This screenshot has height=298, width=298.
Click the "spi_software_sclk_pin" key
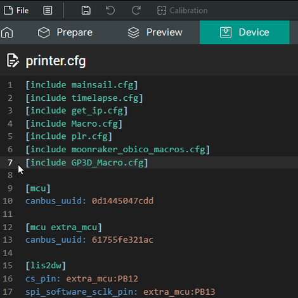[x=79, y=292]
